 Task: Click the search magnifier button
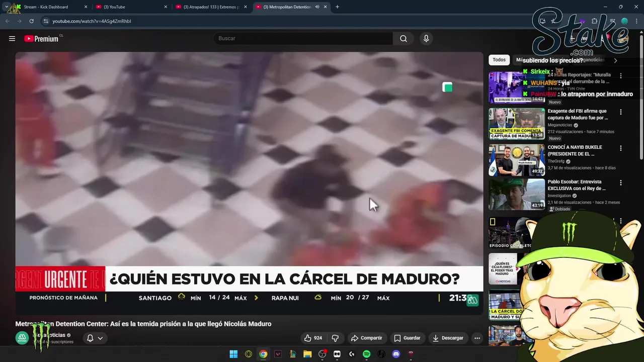click(404, 39)
